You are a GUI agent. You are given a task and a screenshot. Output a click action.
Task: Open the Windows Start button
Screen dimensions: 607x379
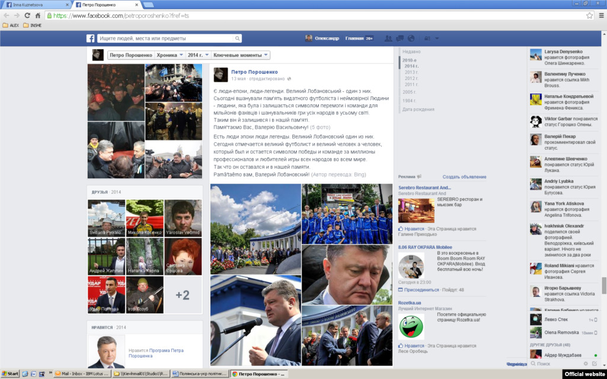point(9,374)
